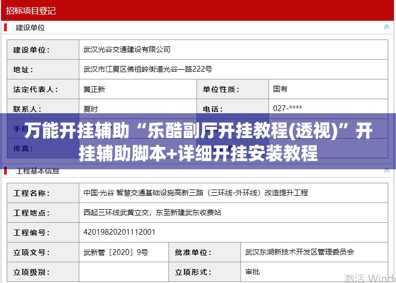The height and width of the screenshot is (283, 396).
Task: Click the 工程编号： label cell
Action: coord(43,233)
